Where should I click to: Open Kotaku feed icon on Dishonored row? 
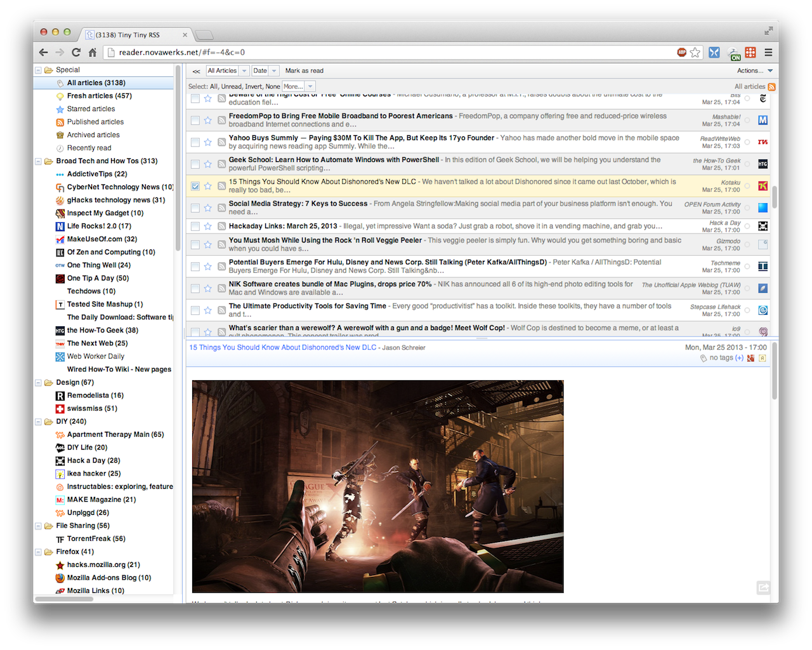click(x=763, y=186)
